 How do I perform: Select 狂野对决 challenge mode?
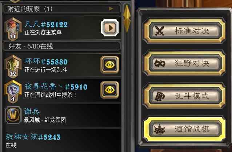point(185,64)
